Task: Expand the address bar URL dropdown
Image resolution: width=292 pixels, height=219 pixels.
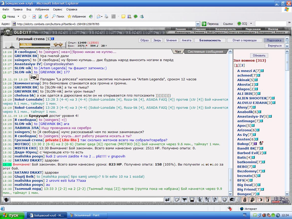Action: click(198, 24)
